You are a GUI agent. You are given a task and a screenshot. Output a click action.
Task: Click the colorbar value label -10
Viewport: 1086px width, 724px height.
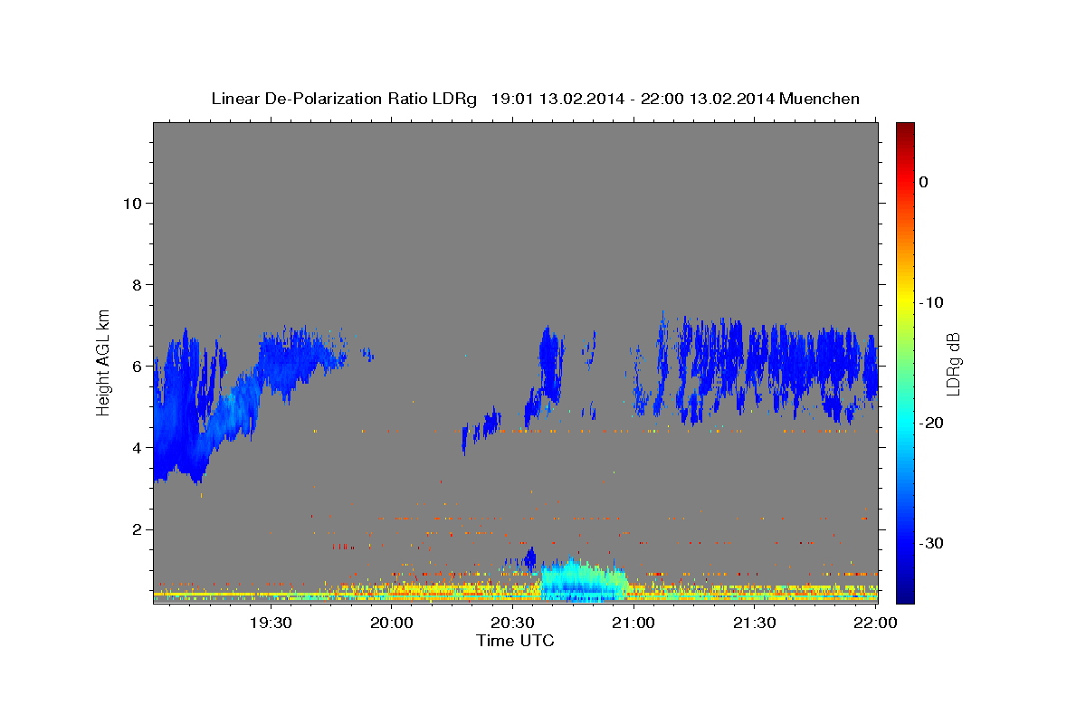pos(930,302)
